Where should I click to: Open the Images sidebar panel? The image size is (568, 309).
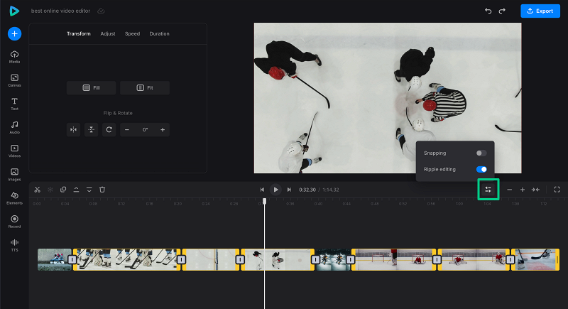14,175
